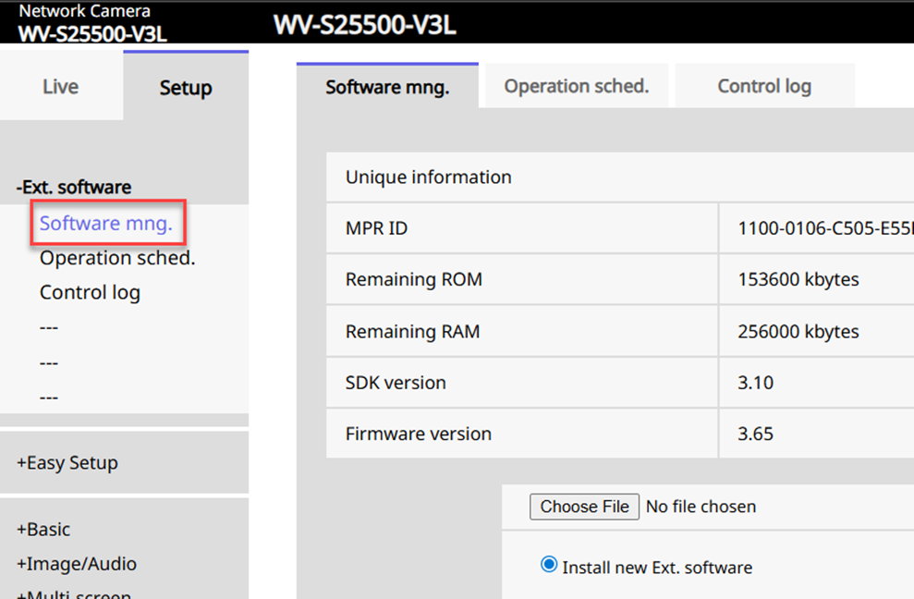Click the first --- placeholder in sidebar
The width and height of the screenshot is (914, 599).
[x=49, y=327]
